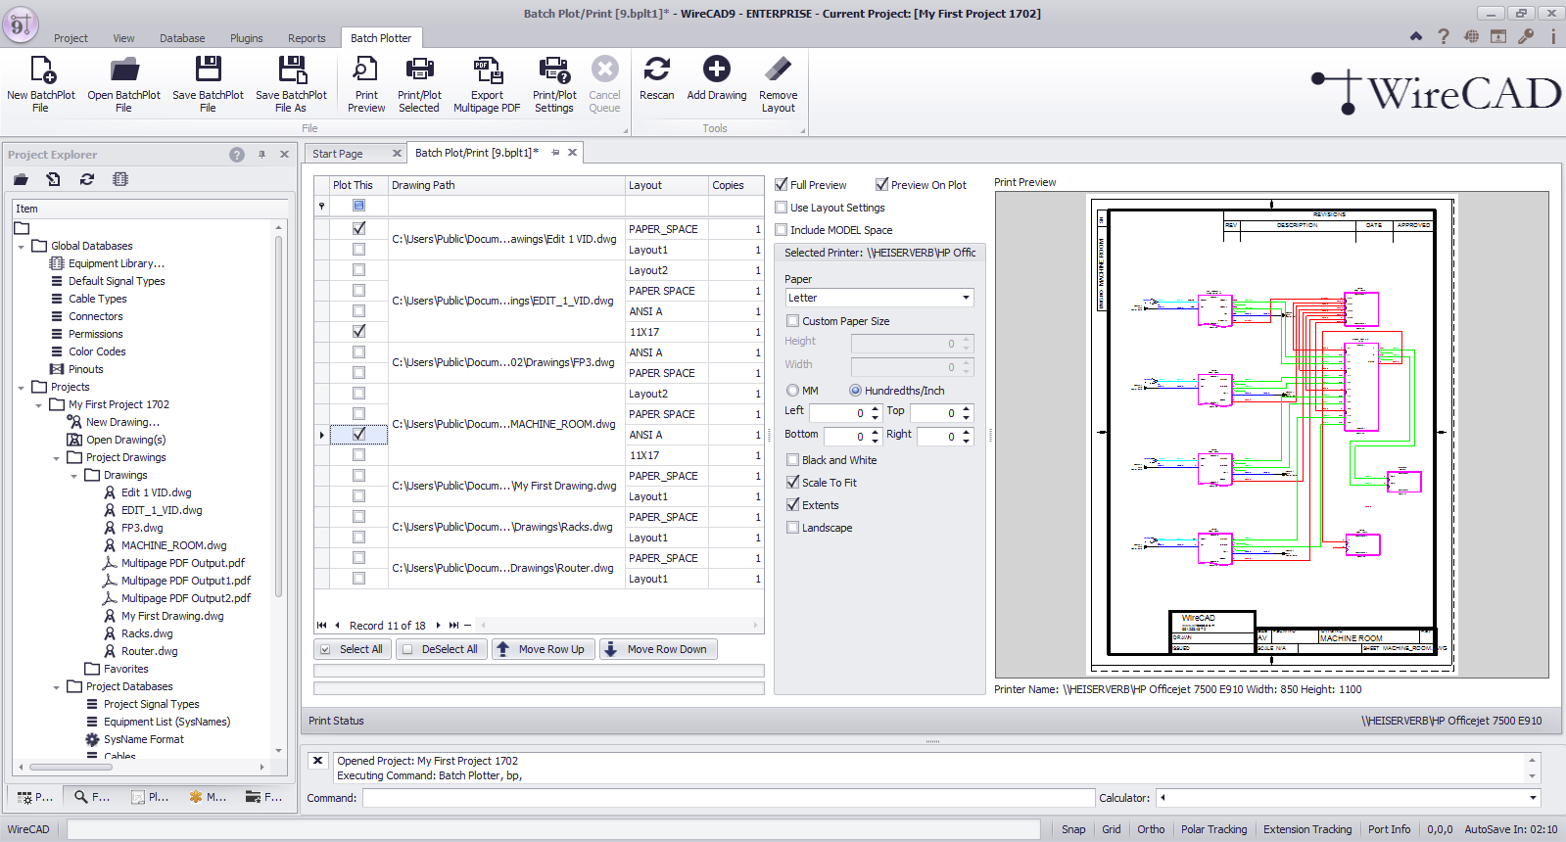Toggle Extents checkbox
Viewport: 1566px width, 842px height.
(793, 505)
